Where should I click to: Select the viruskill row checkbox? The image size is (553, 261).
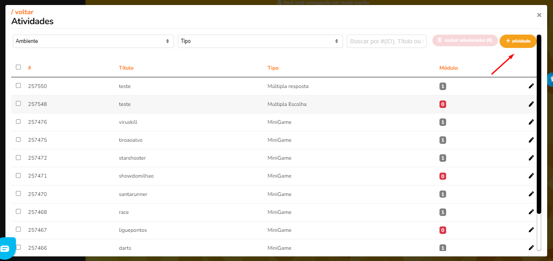coord(18,121)
